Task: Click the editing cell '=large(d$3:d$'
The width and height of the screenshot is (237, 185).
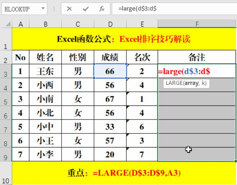Action: pos(197,71)
